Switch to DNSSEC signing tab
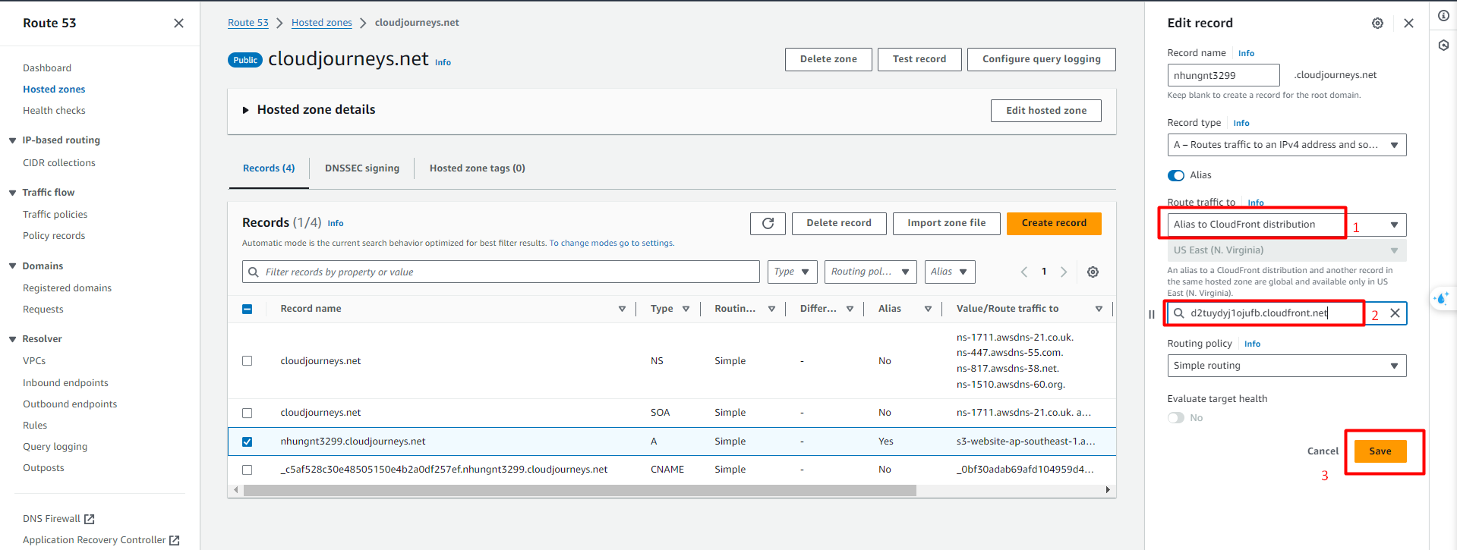The image size is (1457, 550). [362, 168]
